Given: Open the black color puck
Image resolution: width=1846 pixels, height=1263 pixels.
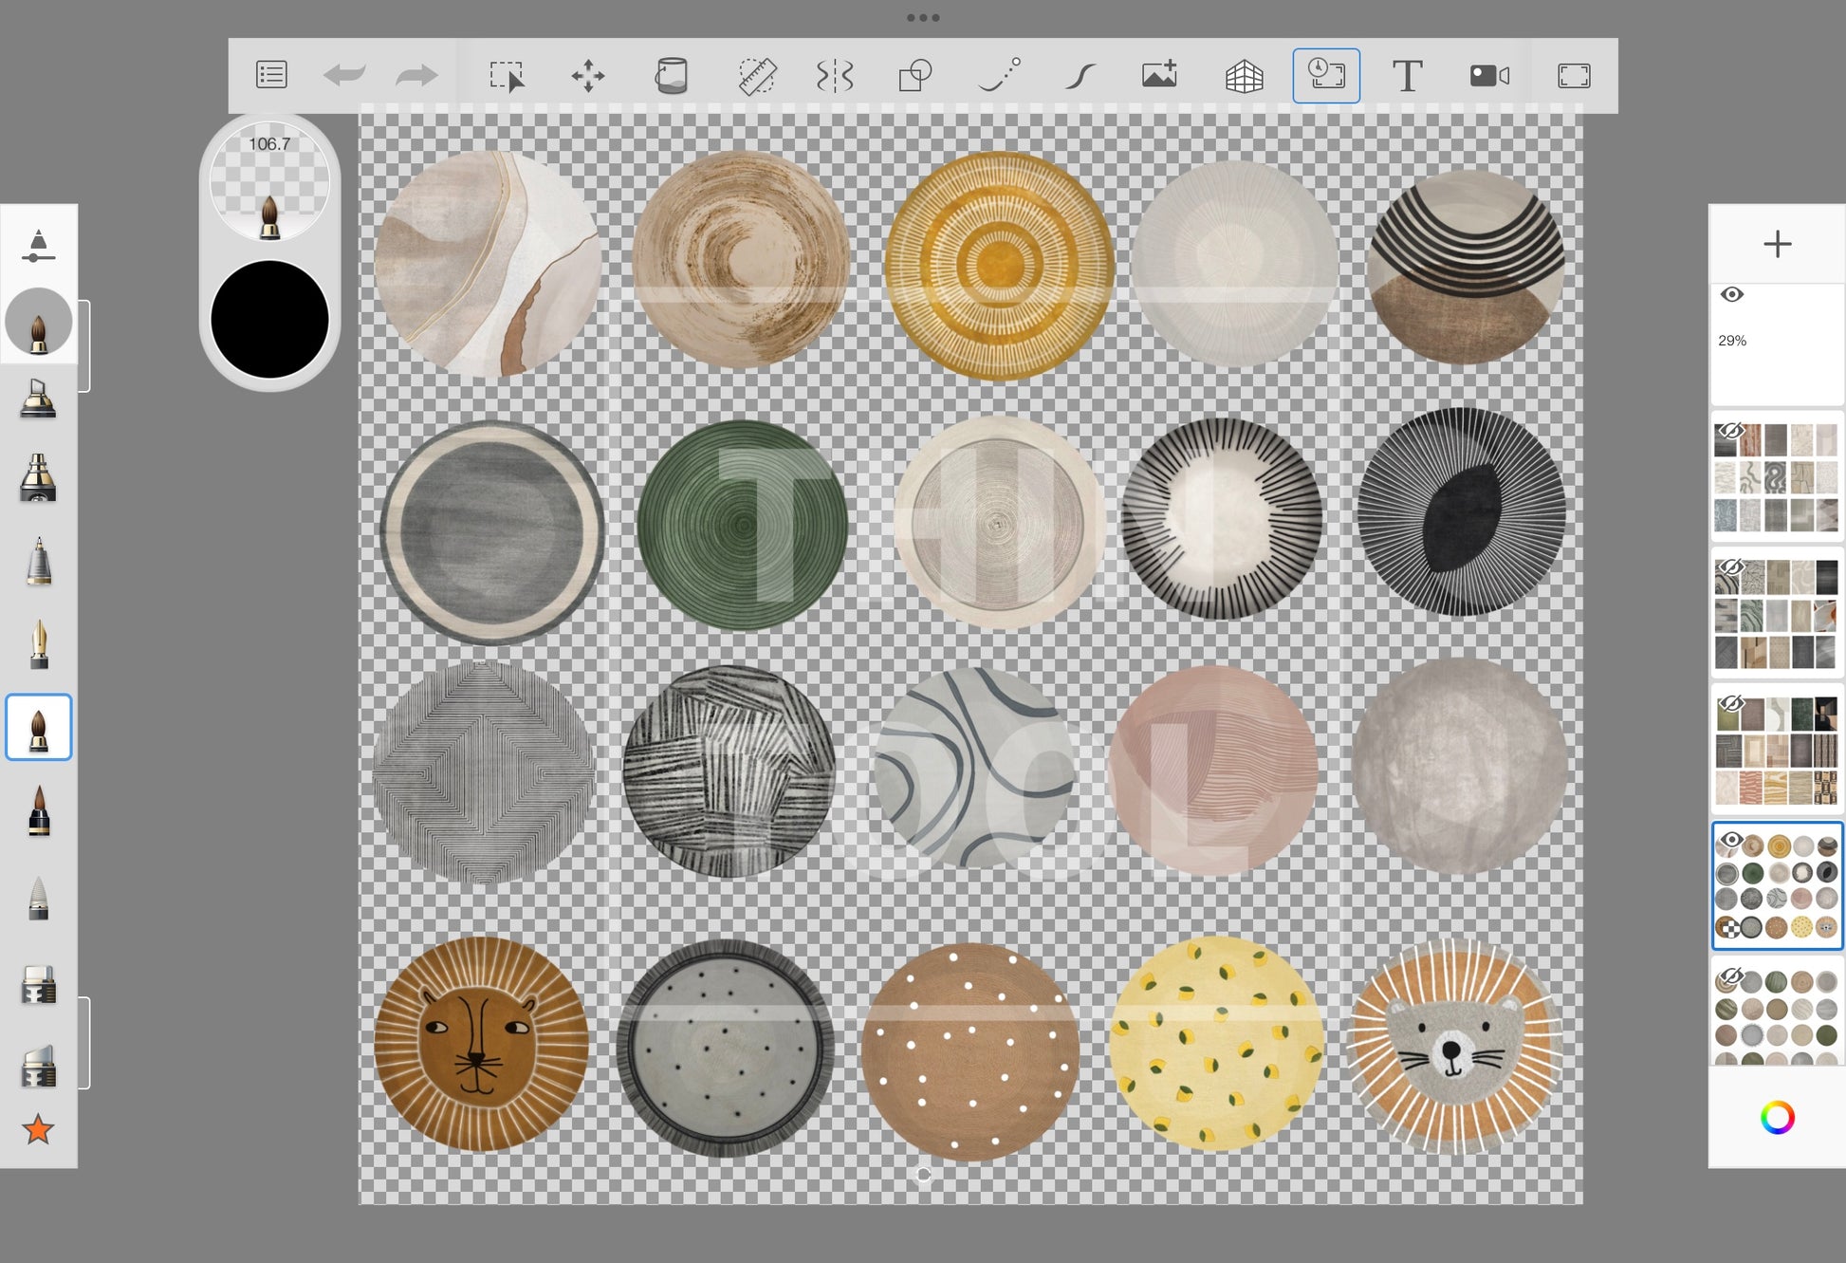Looking at the screenshot, I should point(269,320).
